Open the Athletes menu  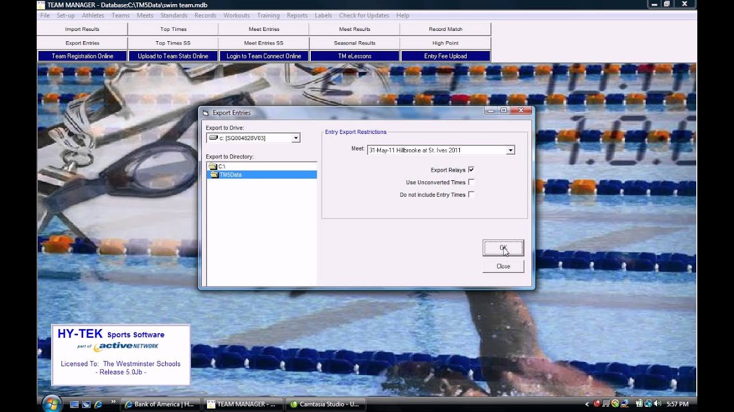[x=93, y=15]
